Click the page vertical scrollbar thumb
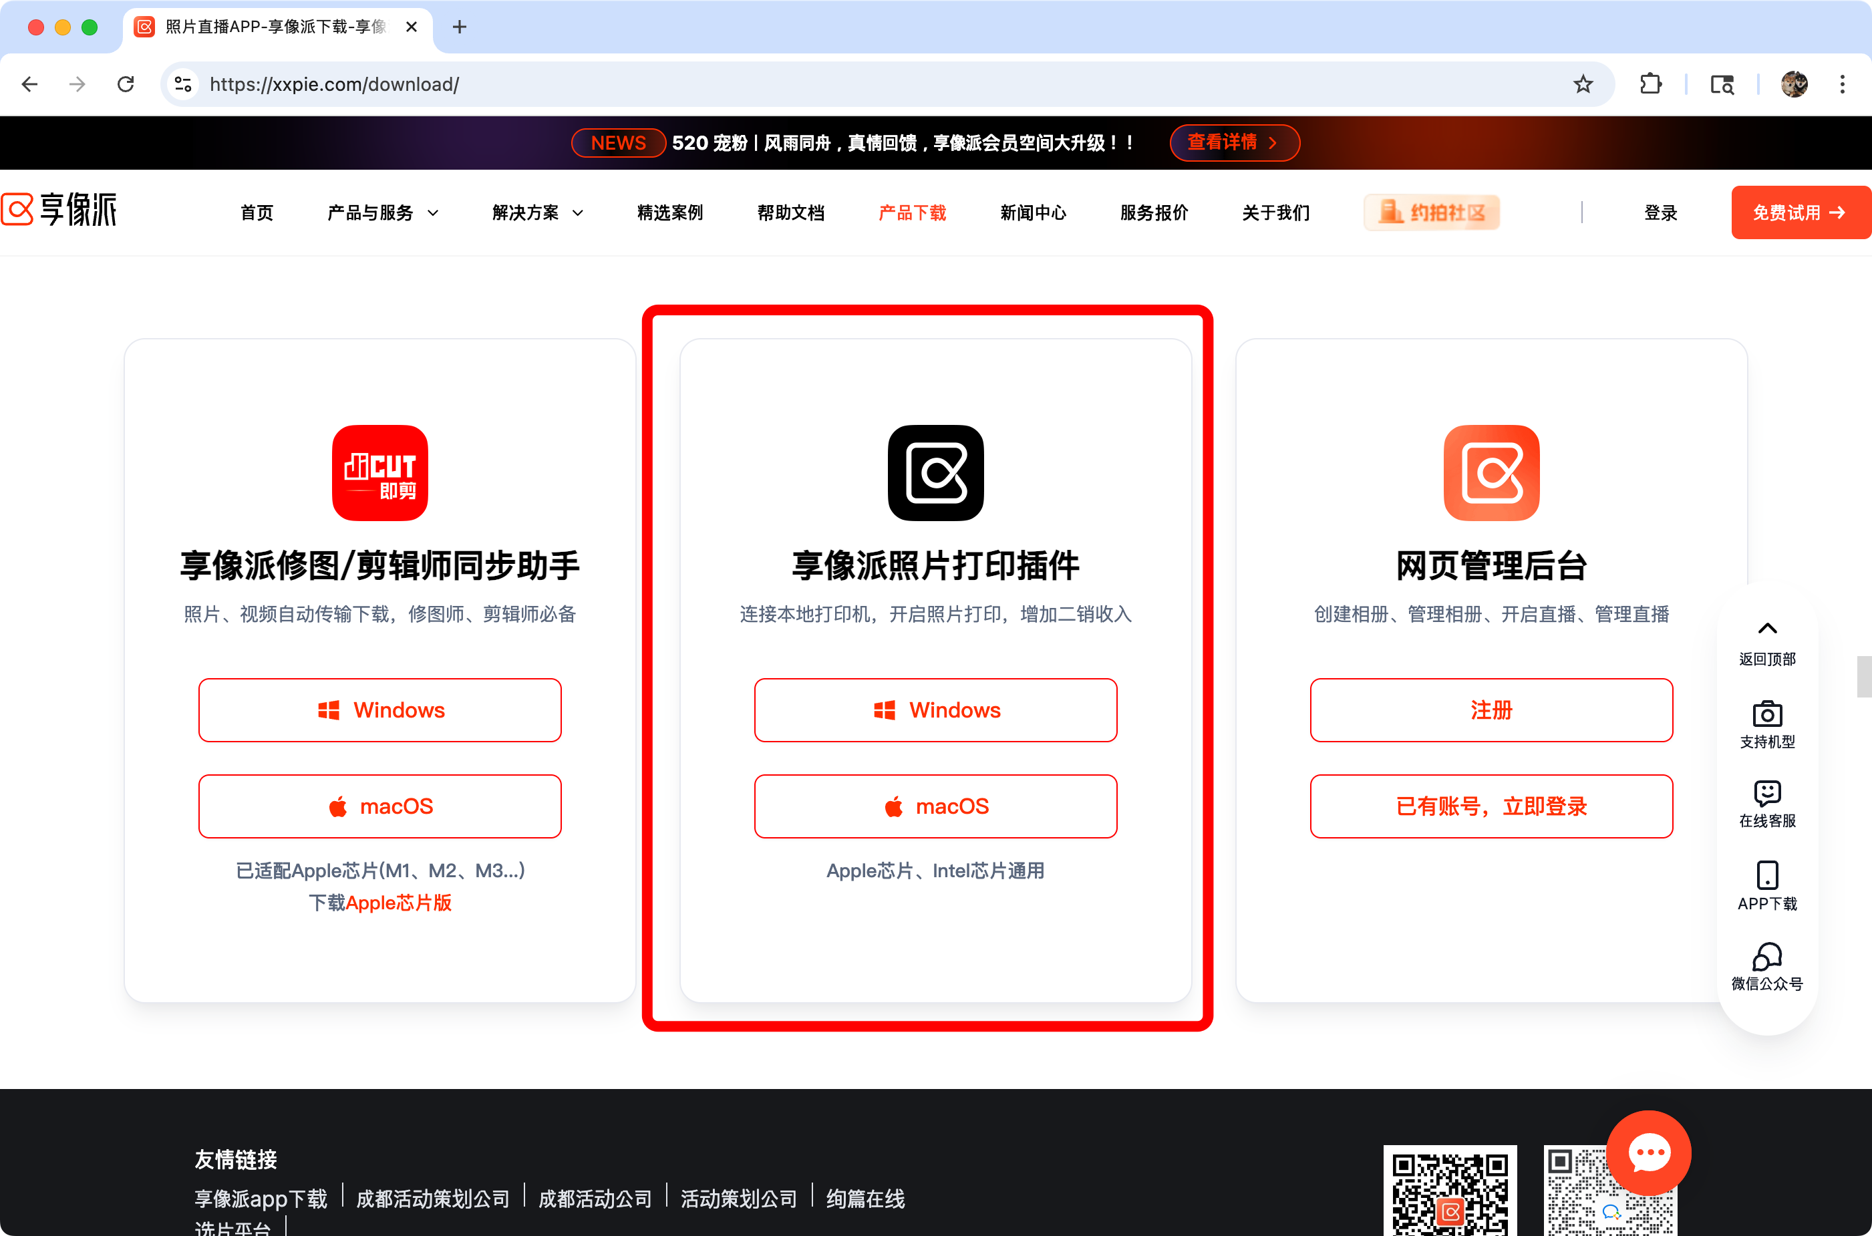Viewport: 1872px width, 1236px height. coord(1864,676)
